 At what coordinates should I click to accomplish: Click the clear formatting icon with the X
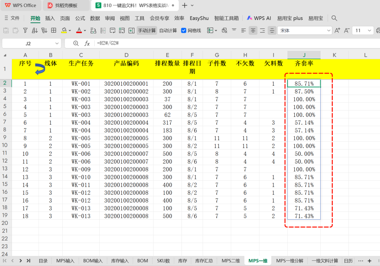[x=225, y=30]
